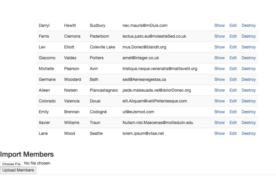Edit Giacomo Valdez member
Image resolution: width=276 pixels, height=196 pixels.
point(233,58)
